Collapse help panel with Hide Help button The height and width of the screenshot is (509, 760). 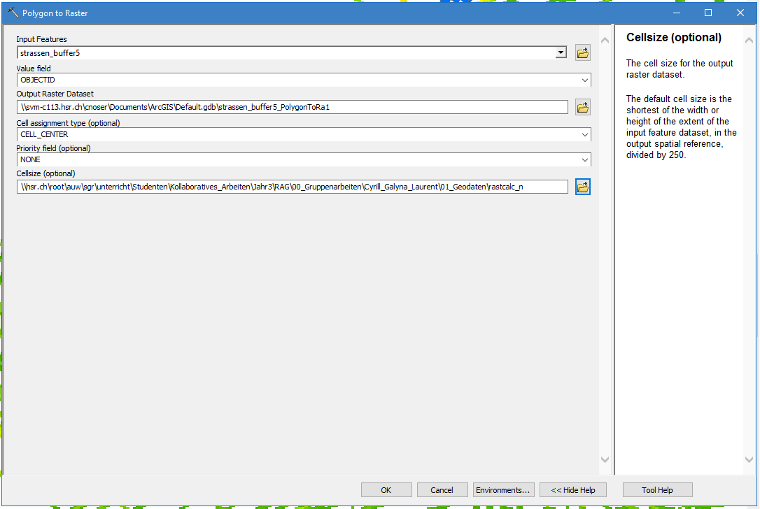(572, 490)
